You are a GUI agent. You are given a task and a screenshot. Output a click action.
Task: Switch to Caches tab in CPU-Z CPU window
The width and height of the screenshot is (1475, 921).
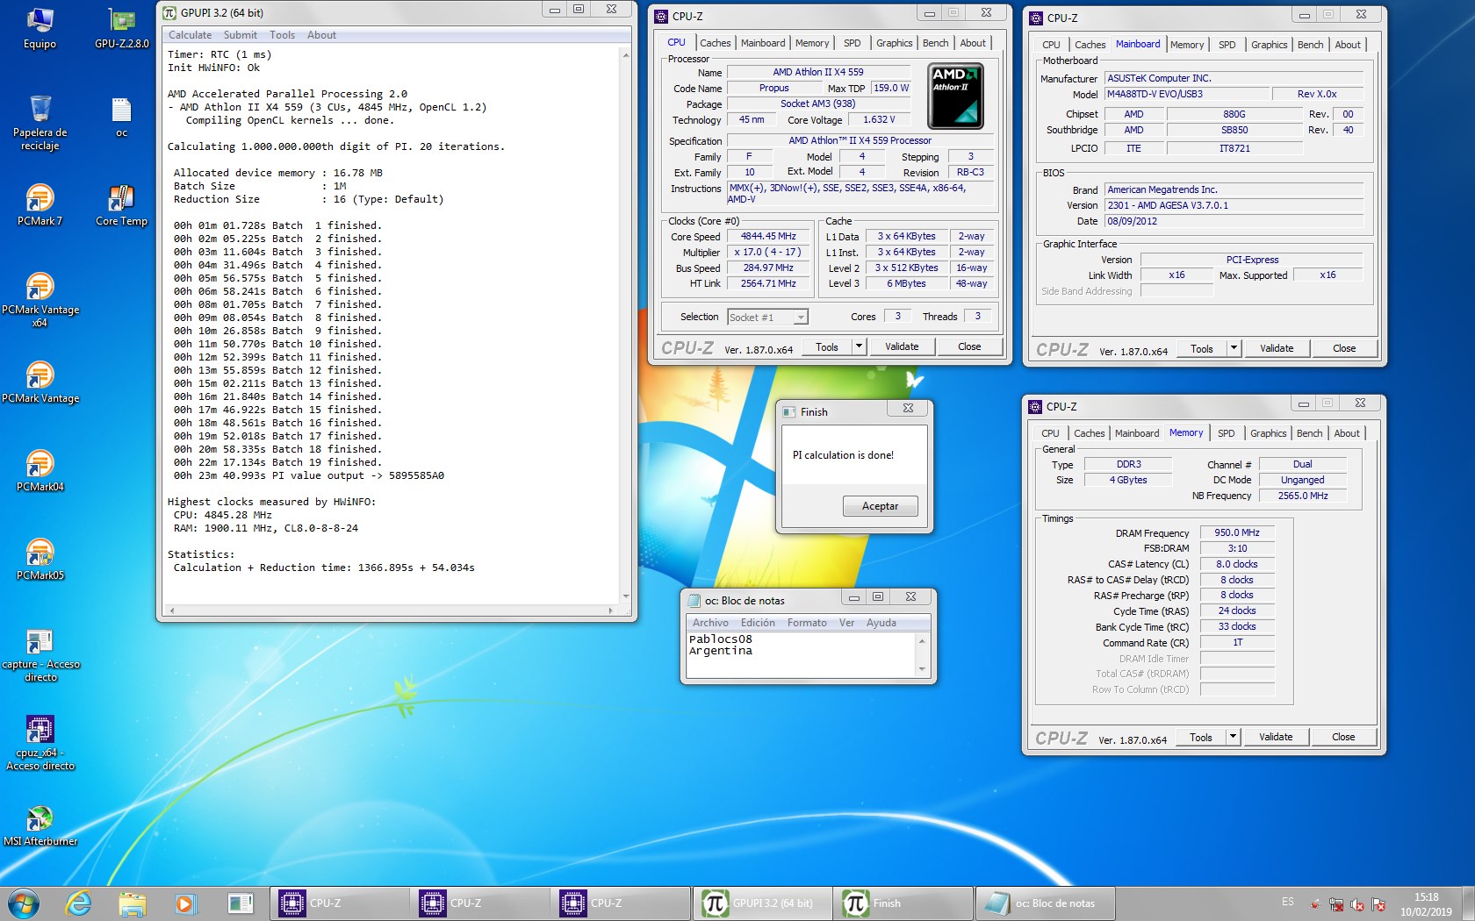(715, 43)
